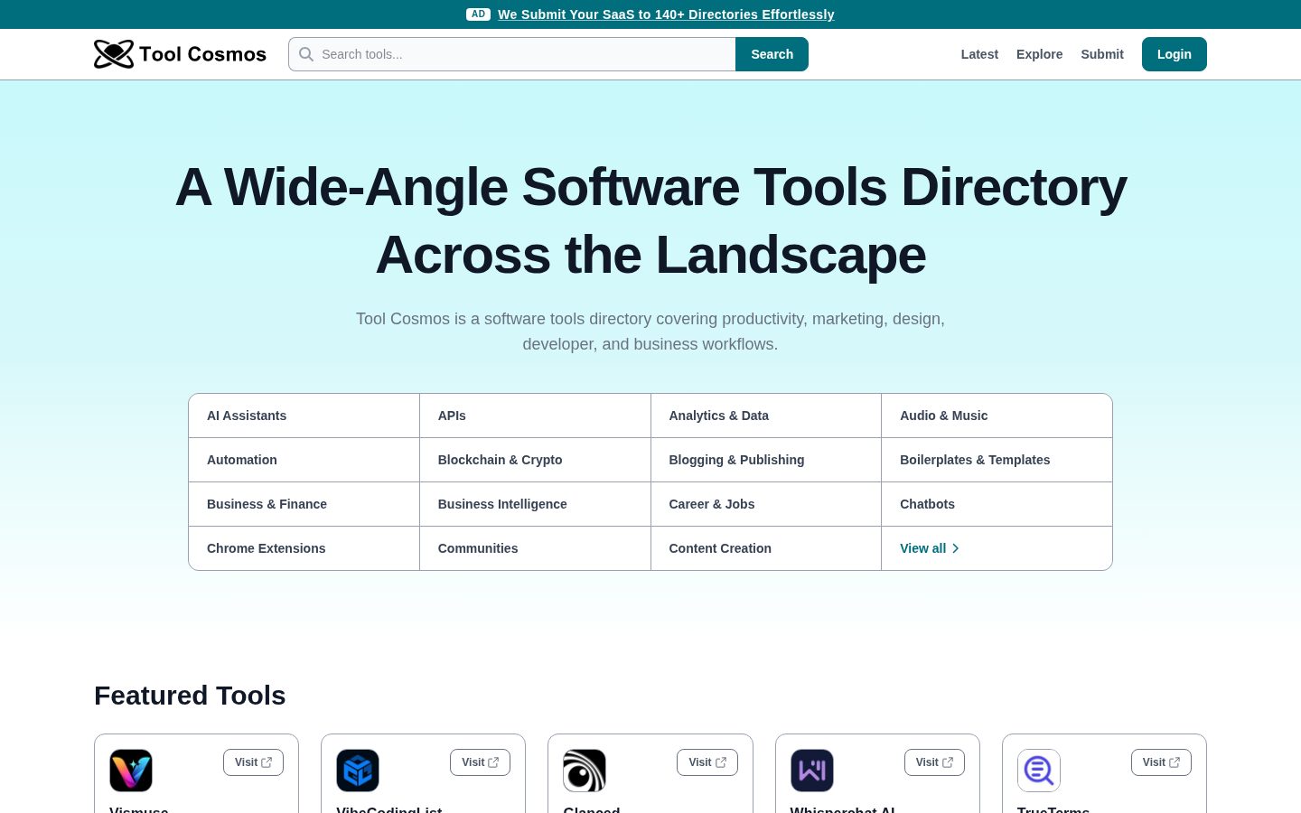
Task: Select the Blogging & Publishing category
Action: pyautogui.click(x=766, y=460)
